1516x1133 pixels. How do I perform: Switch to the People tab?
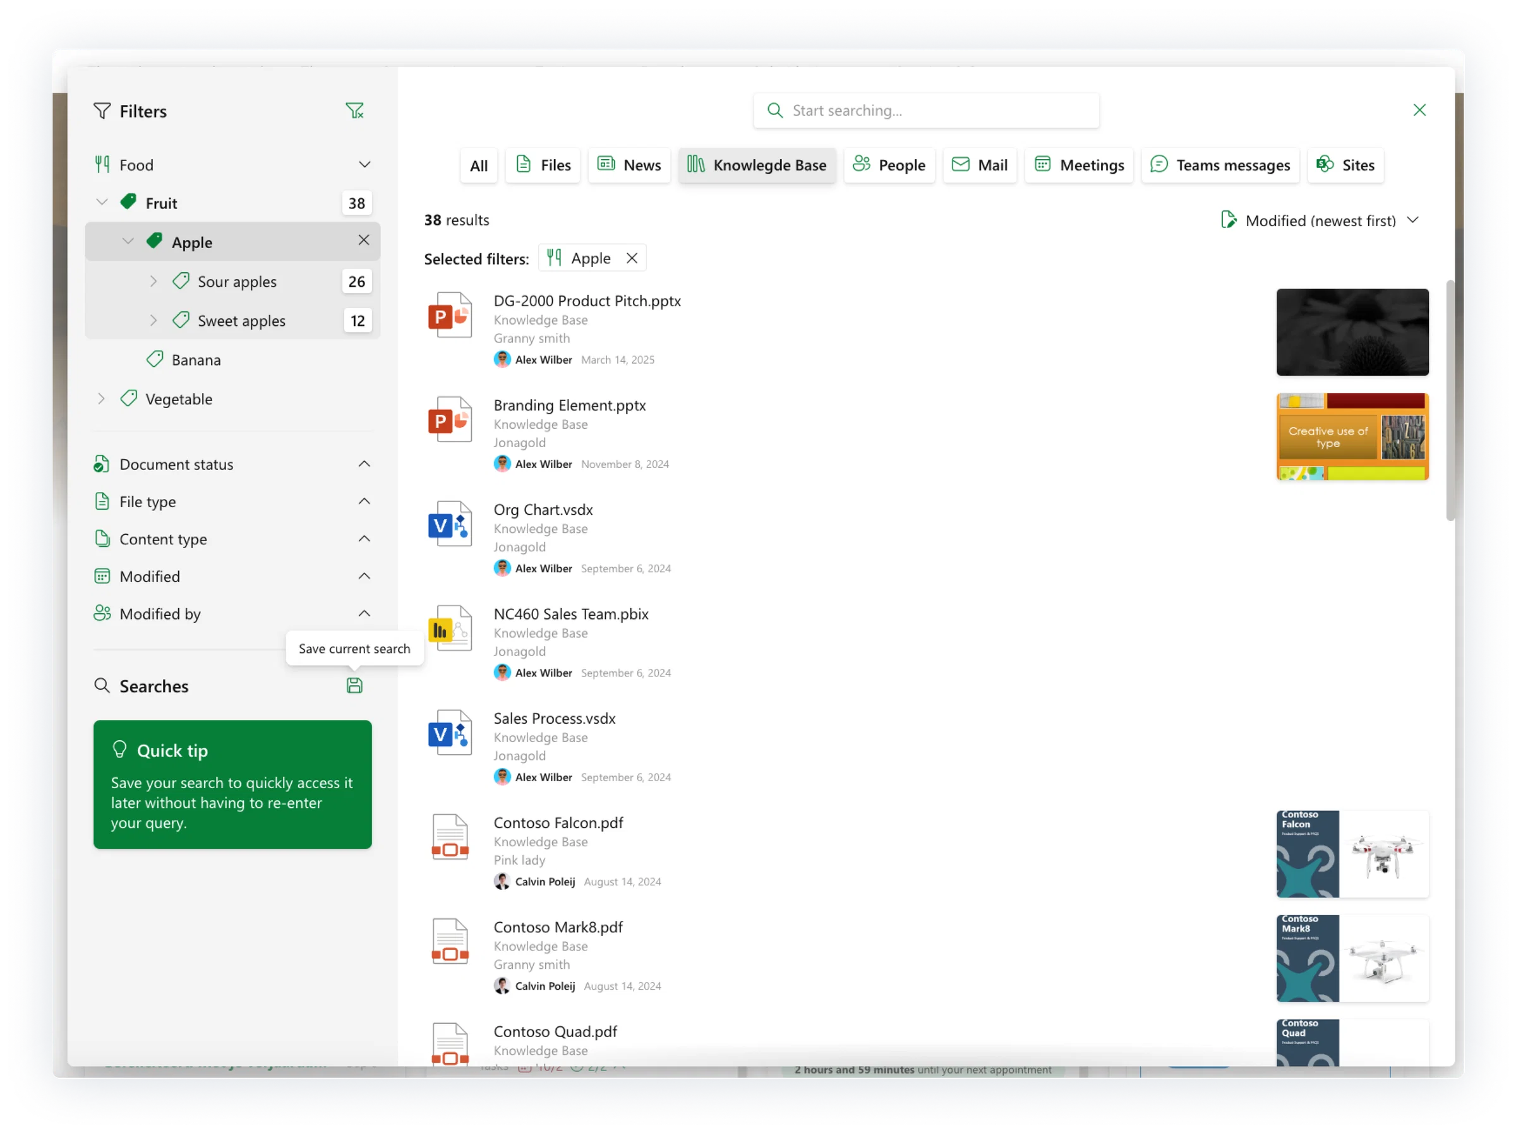point(889,165)
